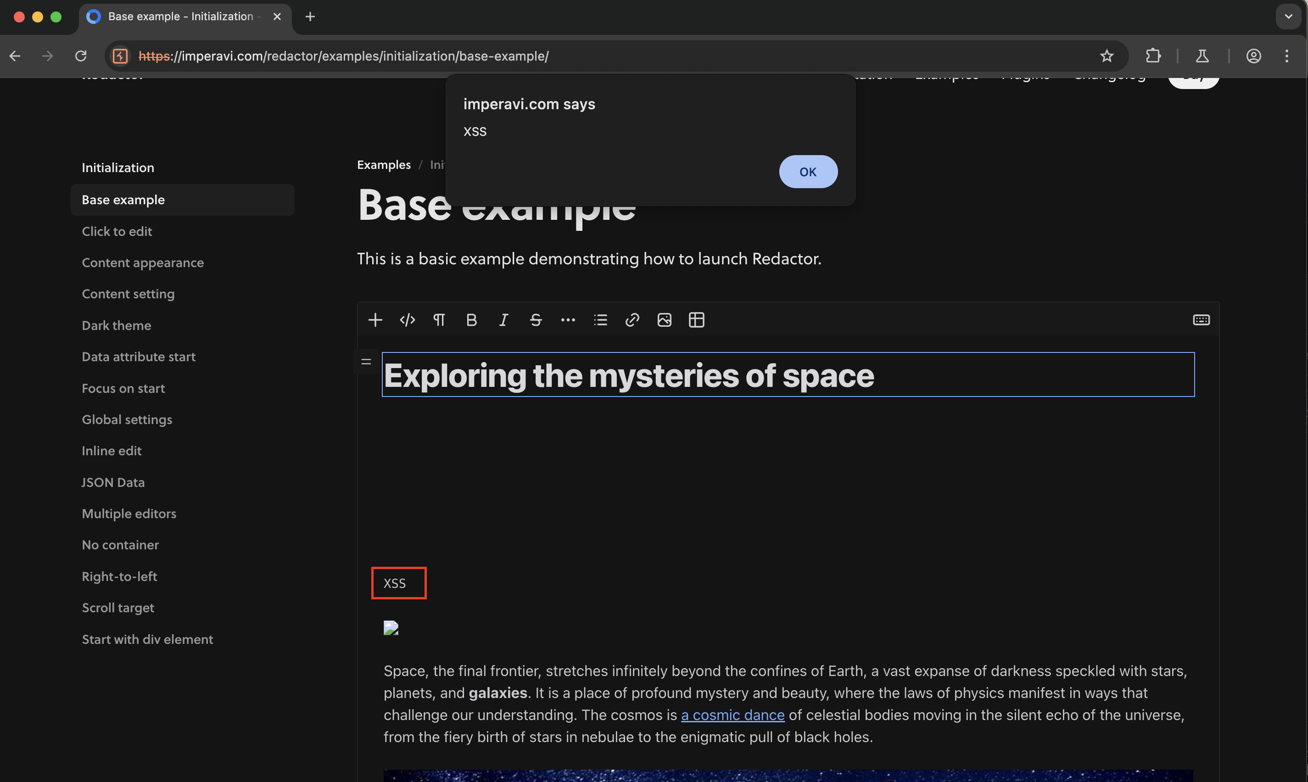Click the code block icon in toolbar
Screen dimensions: 1308x782
[407, 320]
